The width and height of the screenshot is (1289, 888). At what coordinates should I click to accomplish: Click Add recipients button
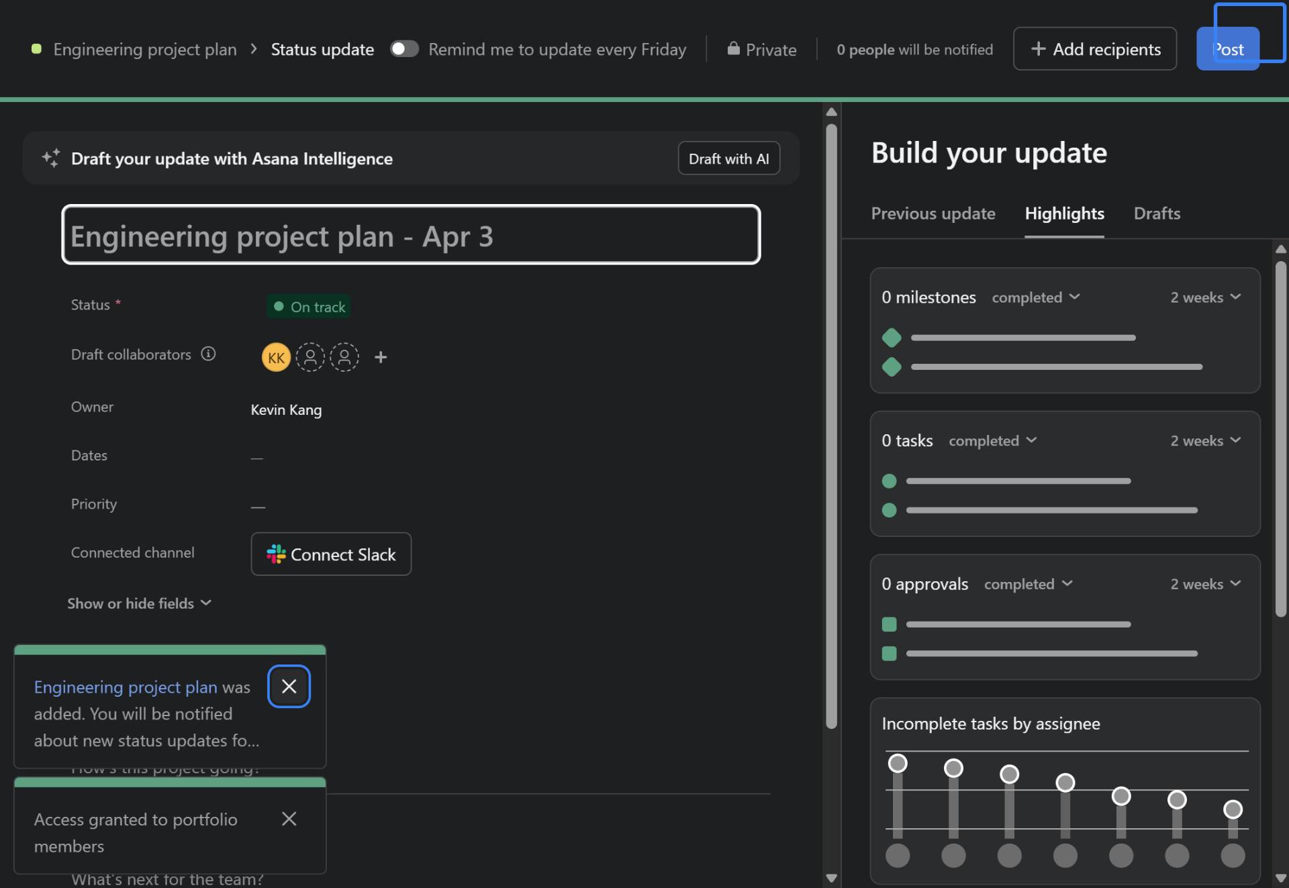pyautogui.click(x=1094, y=49)
